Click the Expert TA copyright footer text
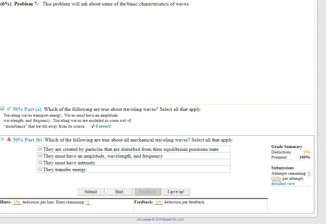This screenshot has height=224, width=326. [160, 219]
